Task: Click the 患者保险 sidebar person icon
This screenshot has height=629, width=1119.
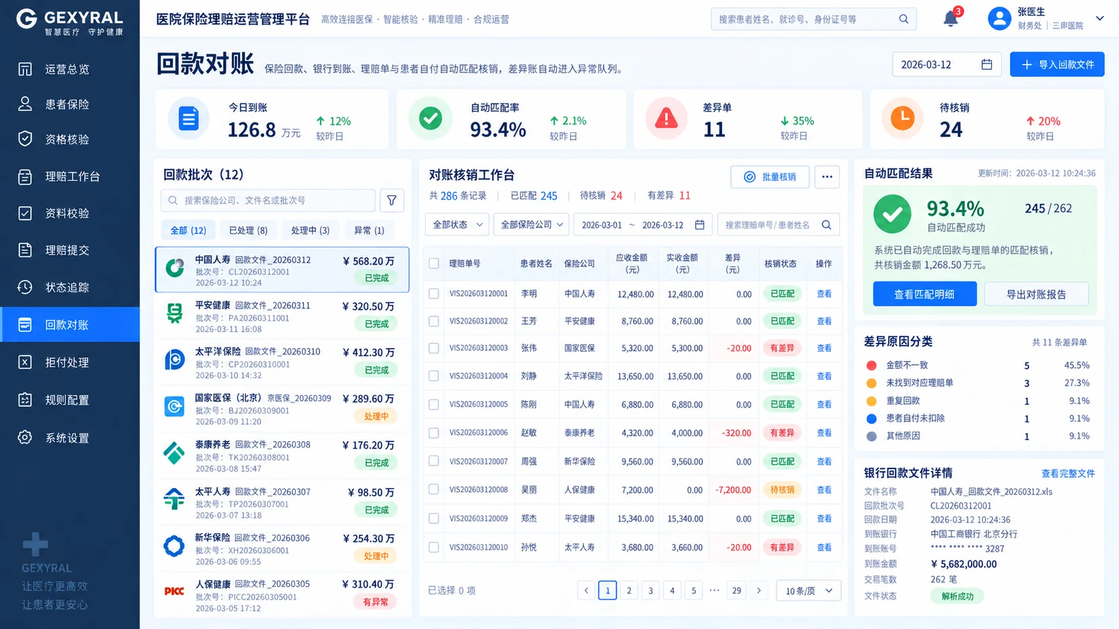Action: click(25, 104)
